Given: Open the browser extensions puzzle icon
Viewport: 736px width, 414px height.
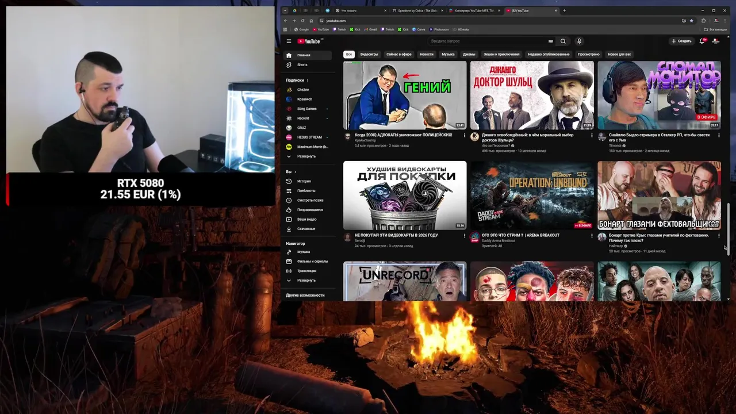Looking at the screenshot, I should click(x=703, y=21).
